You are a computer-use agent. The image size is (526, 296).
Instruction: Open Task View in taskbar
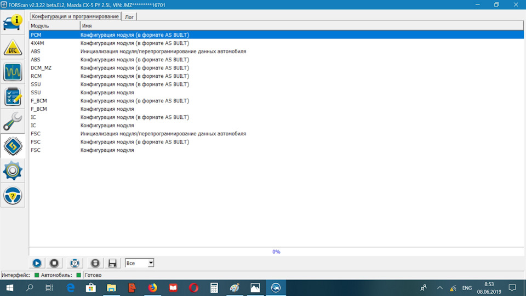[x=49, y=288]
